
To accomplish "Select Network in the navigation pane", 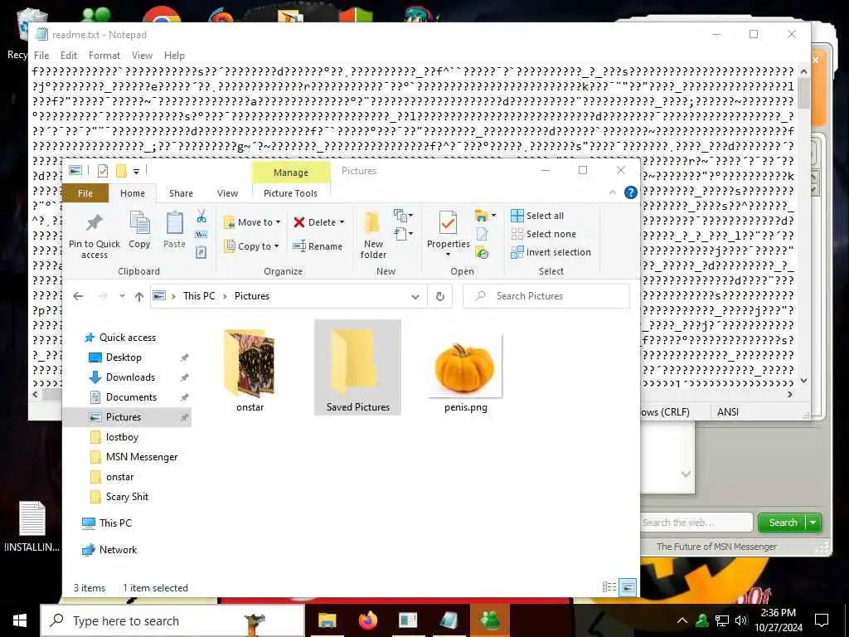I will click(118, 550).
